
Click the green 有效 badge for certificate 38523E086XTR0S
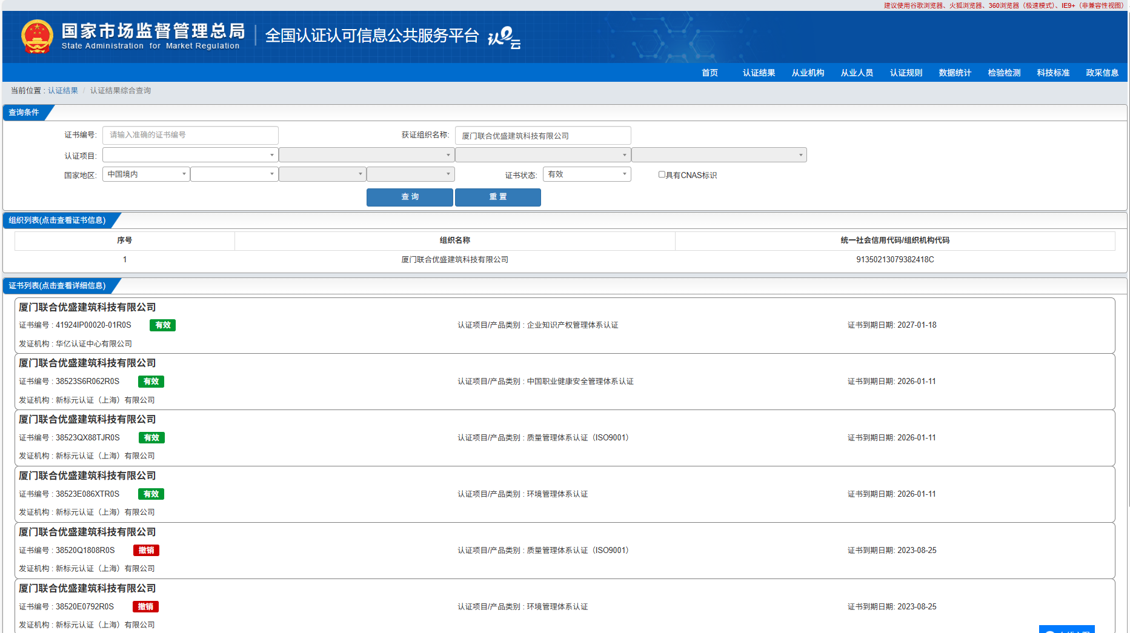[x=151, y=494]
